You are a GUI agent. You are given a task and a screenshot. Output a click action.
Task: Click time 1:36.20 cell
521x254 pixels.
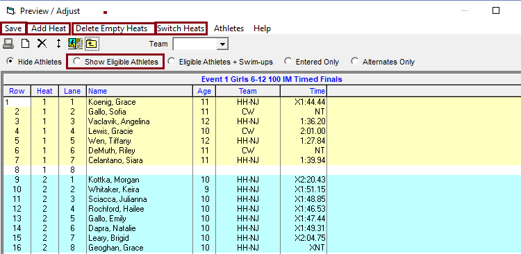304,121
